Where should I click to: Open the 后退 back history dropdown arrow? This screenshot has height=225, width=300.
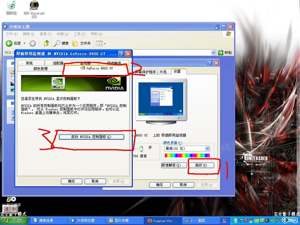coord(24,43)
